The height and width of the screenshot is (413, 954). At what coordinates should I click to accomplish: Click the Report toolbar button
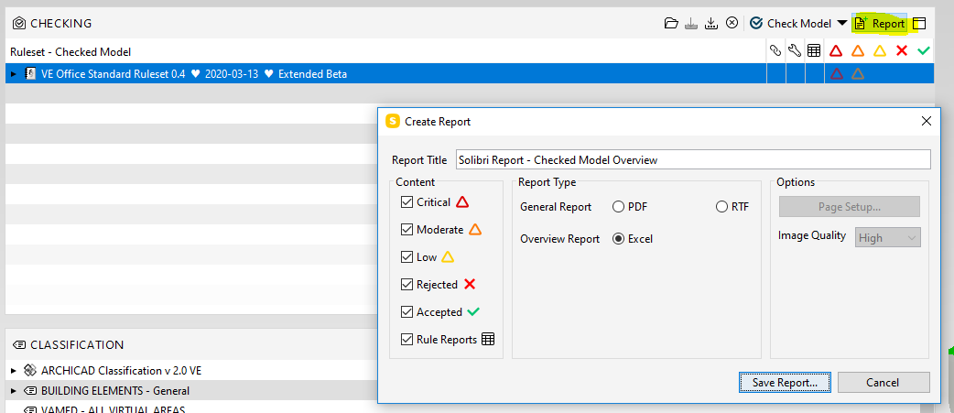click(x=880, y=24)
